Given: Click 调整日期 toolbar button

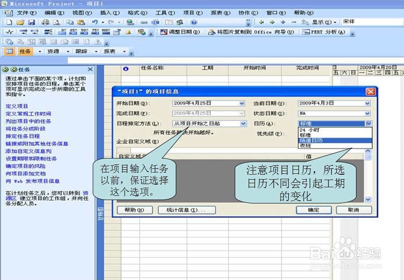Looking at the screenshot, I should (x=180, y=32).
